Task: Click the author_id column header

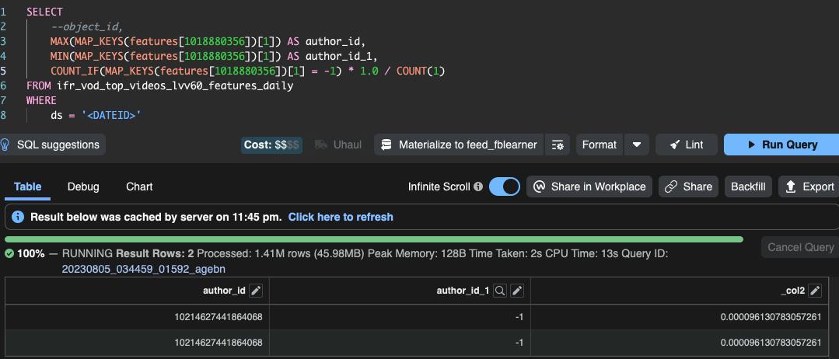Action: click(224, 291)
